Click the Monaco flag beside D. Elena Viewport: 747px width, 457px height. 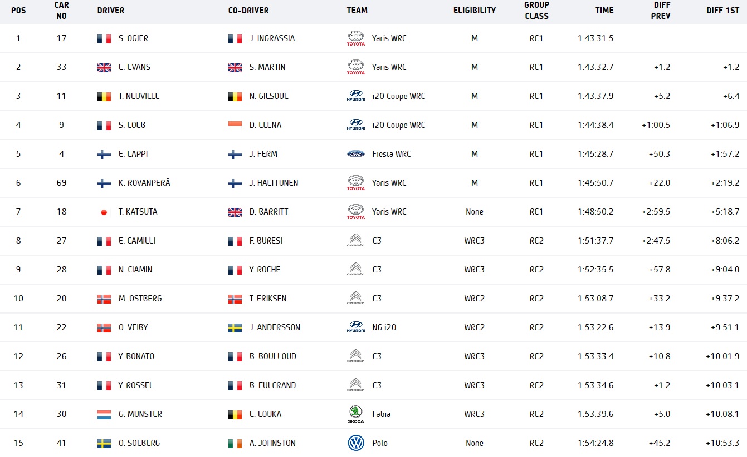click(x=235, y=125)
